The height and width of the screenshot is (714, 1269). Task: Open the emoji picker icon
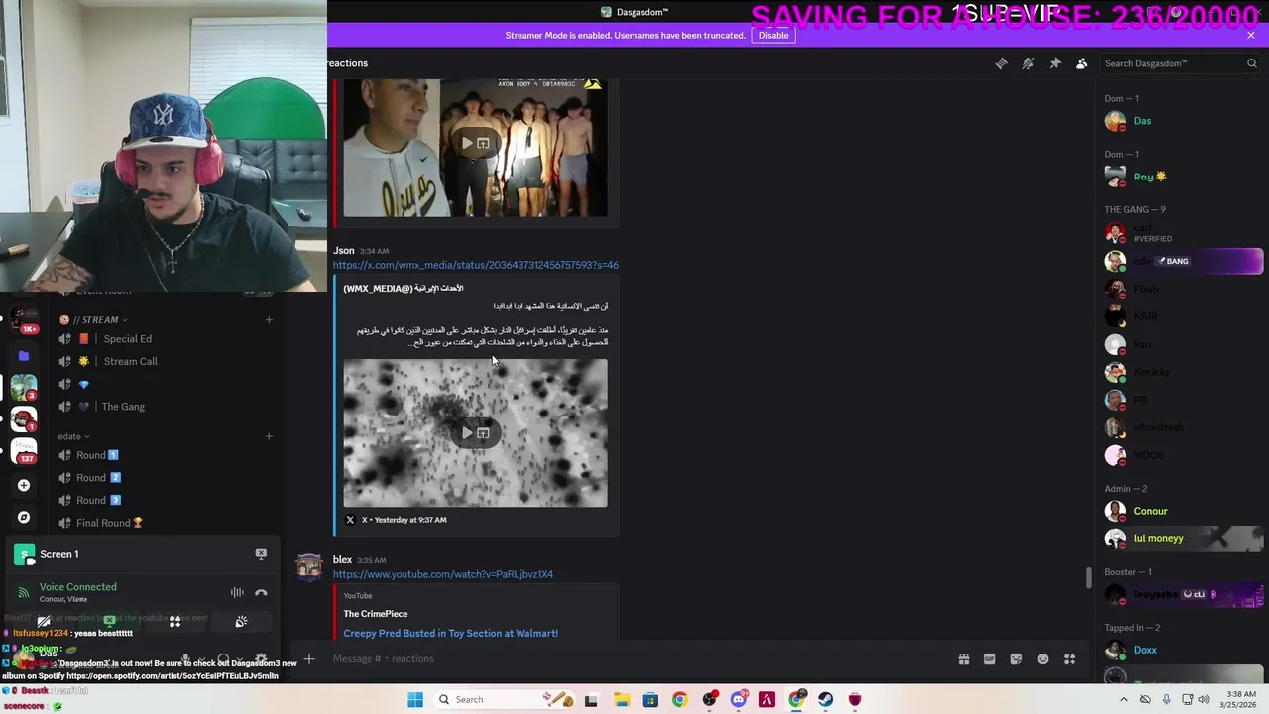pyautogui.click(x=1043, y=658)
